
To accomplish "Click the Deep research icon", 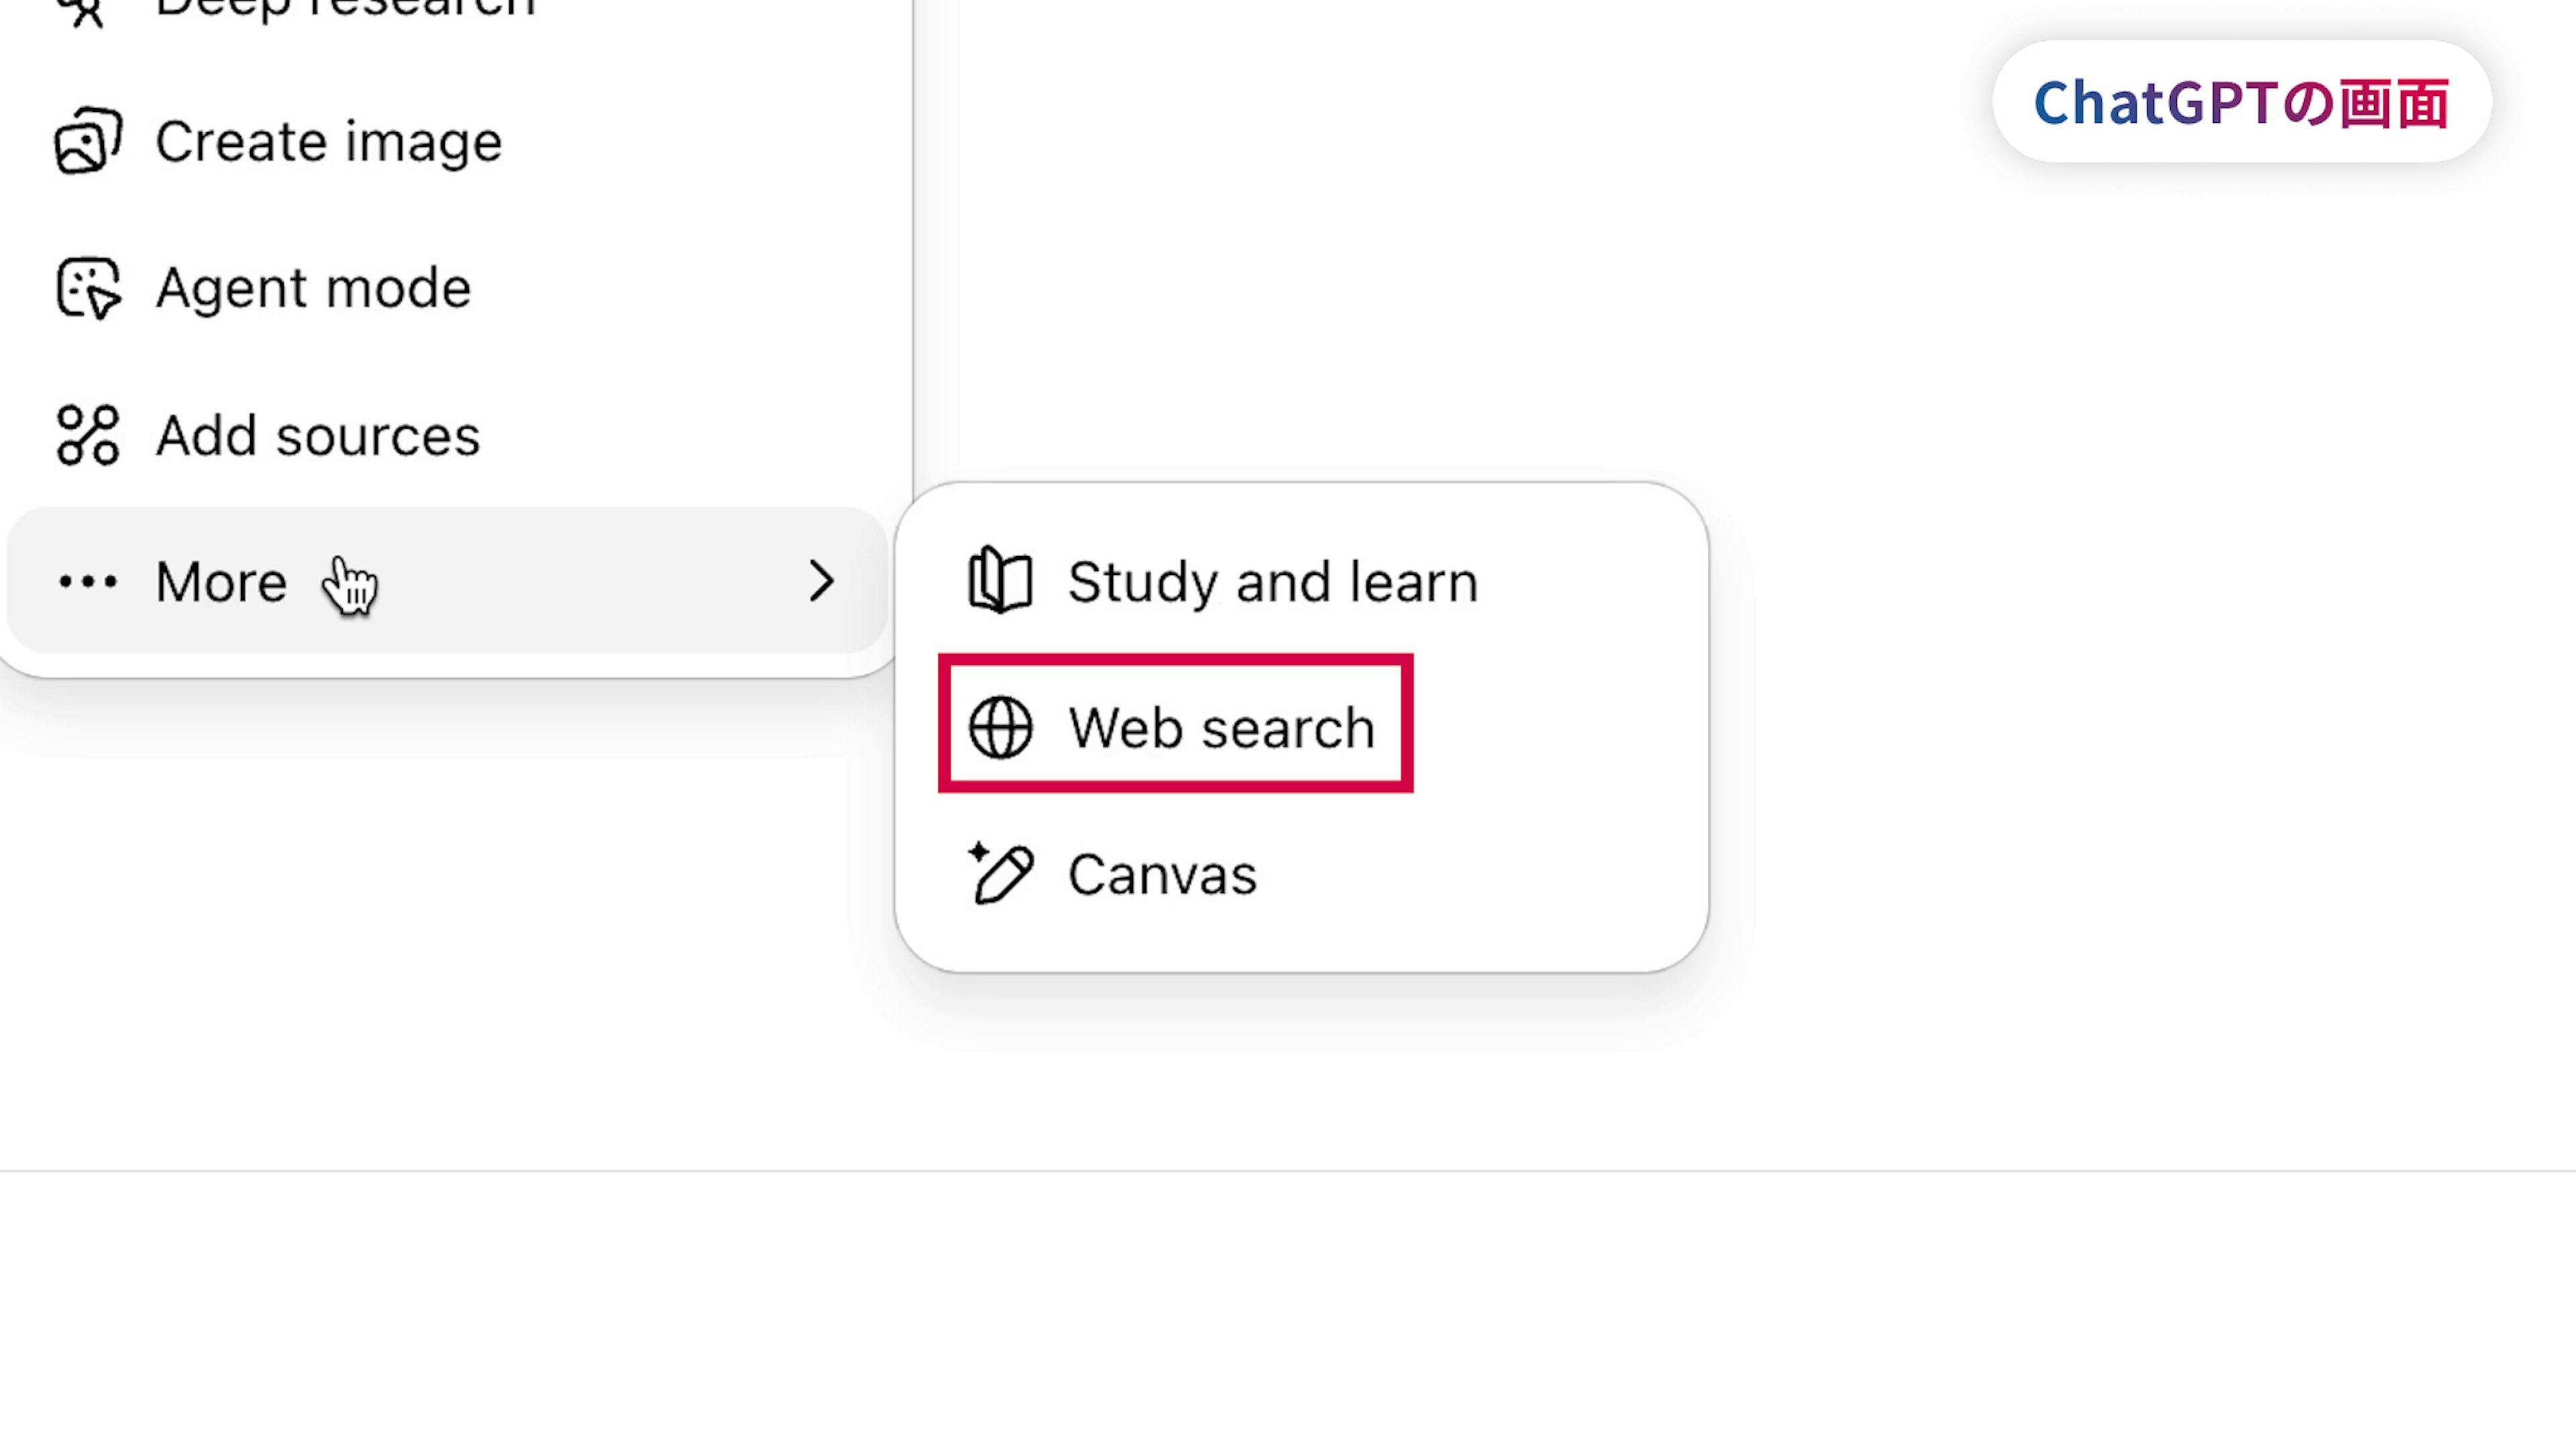I will click(x=86, y=10).
